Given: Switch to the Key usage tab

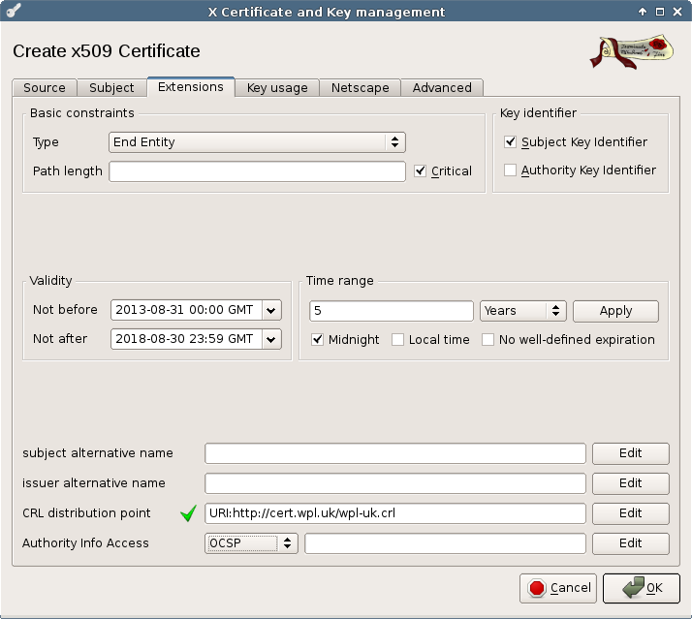Looking at the screenshot, I should pos(277,88).
